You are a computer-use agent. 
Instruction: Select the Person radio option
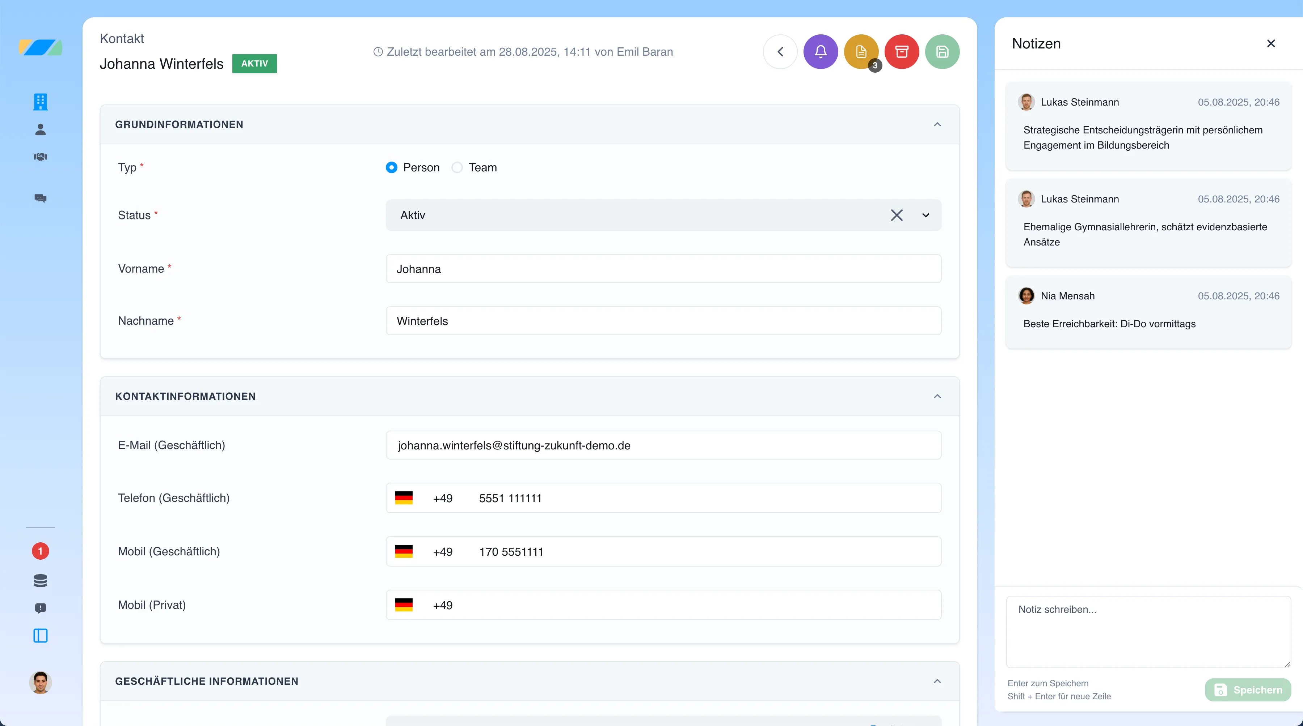point(392,167)
